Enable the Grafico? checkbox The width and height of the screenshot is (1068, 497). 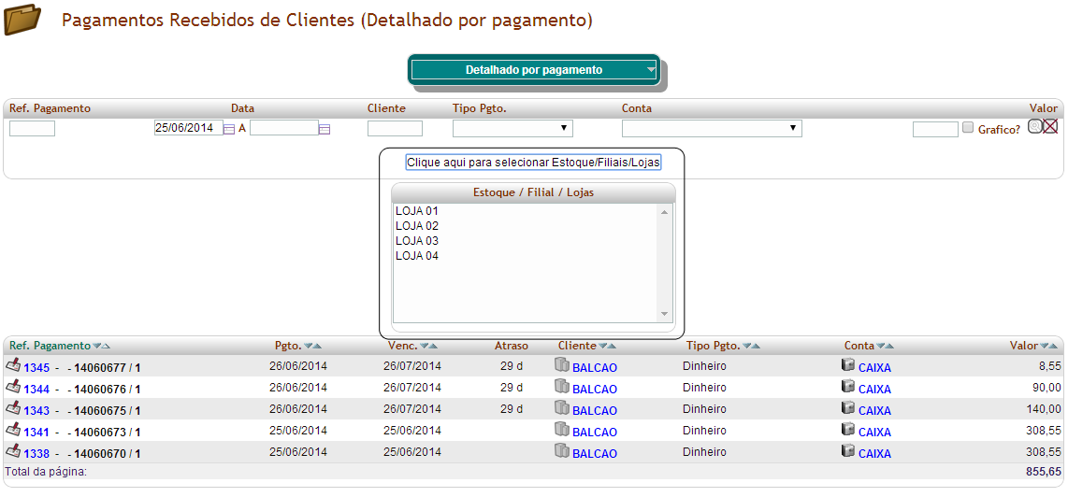[x=968, y=128]
